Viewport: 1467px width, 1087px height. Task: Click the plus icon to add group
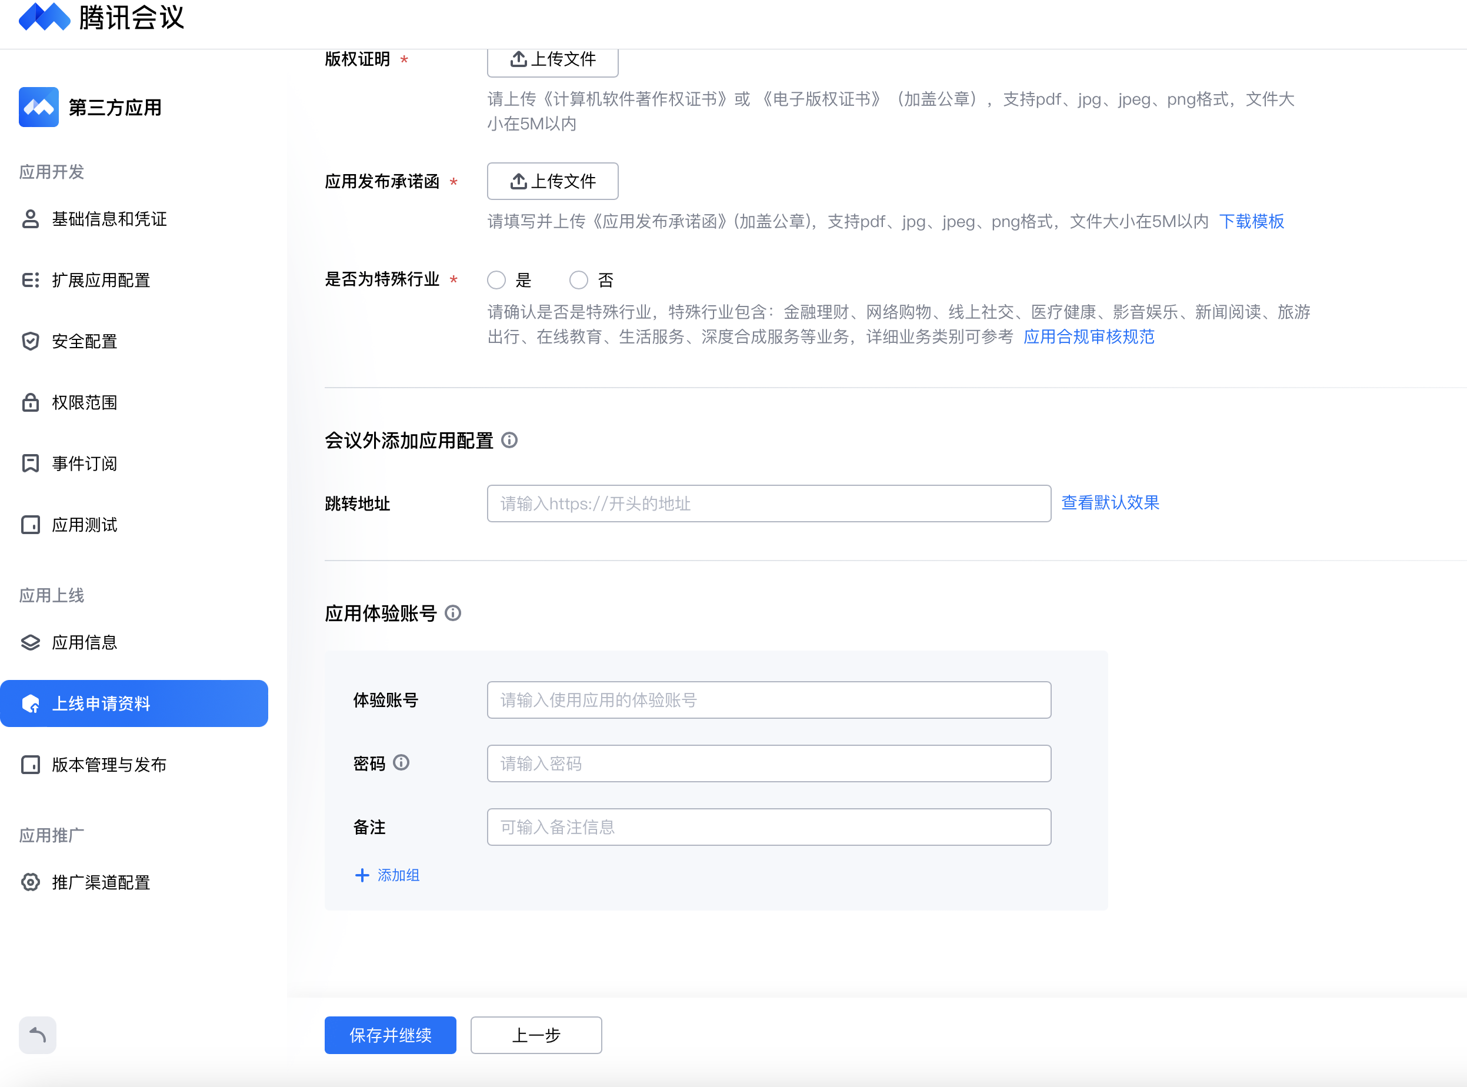pos(362,875)
